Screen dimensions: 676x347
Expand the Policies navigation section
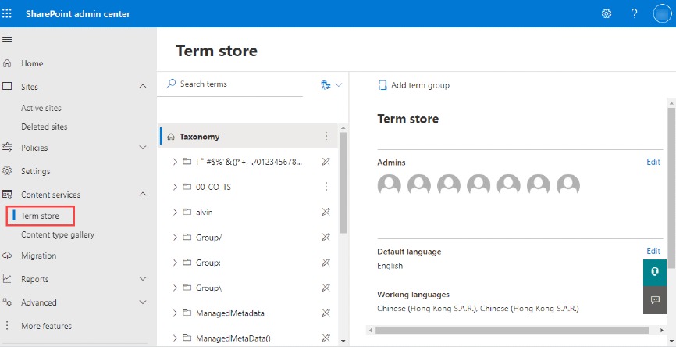click(143, 148)
